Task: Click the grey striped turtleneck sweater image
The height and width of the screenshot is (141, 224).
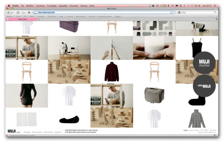Action: 197,119
